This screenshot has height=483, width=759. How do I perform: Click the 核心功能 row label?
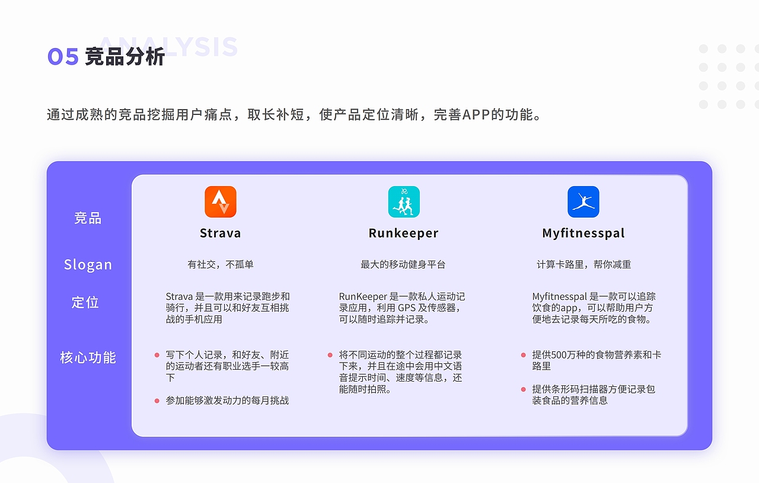[88, 357]
